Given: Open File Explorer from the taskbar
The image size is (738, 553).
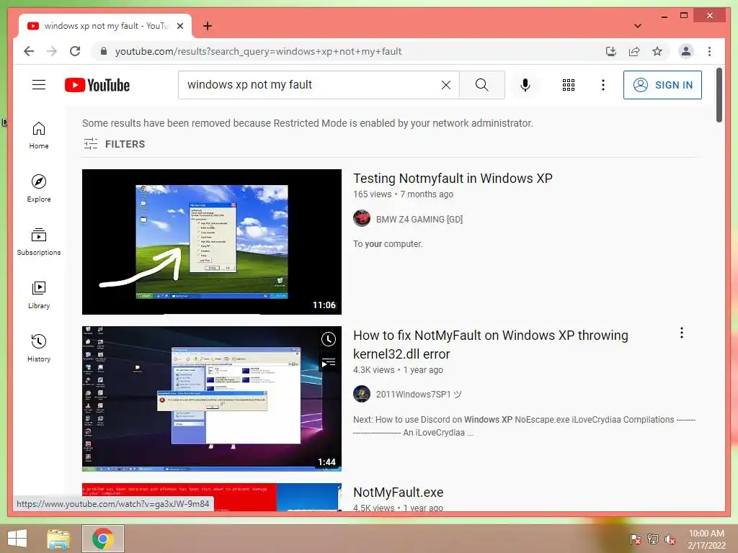Looking at the screenshot, I should point(58,539).
